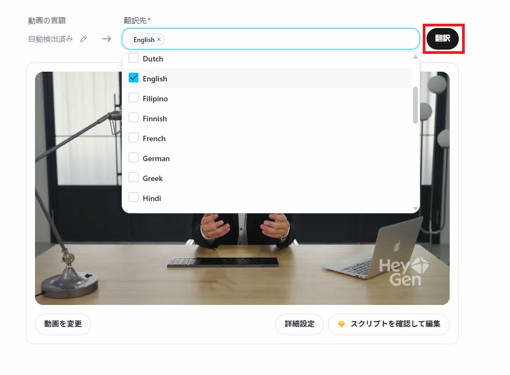
Task: Enable the Finnish checkbox
Action: pos(134,118)
